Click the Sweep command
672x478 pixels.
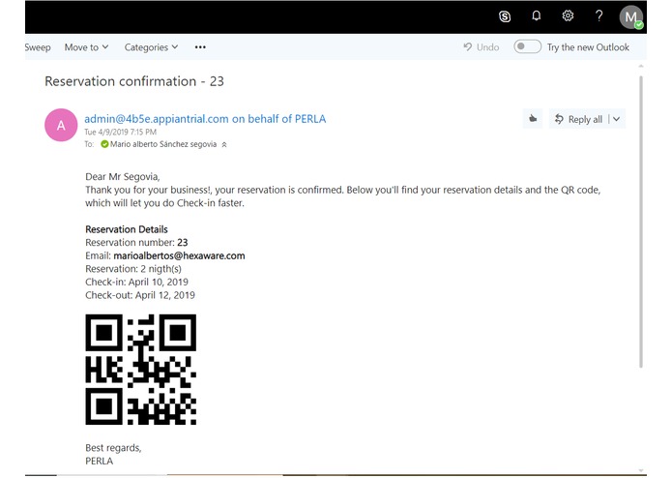pyautogui.click(x=38, y=47)
